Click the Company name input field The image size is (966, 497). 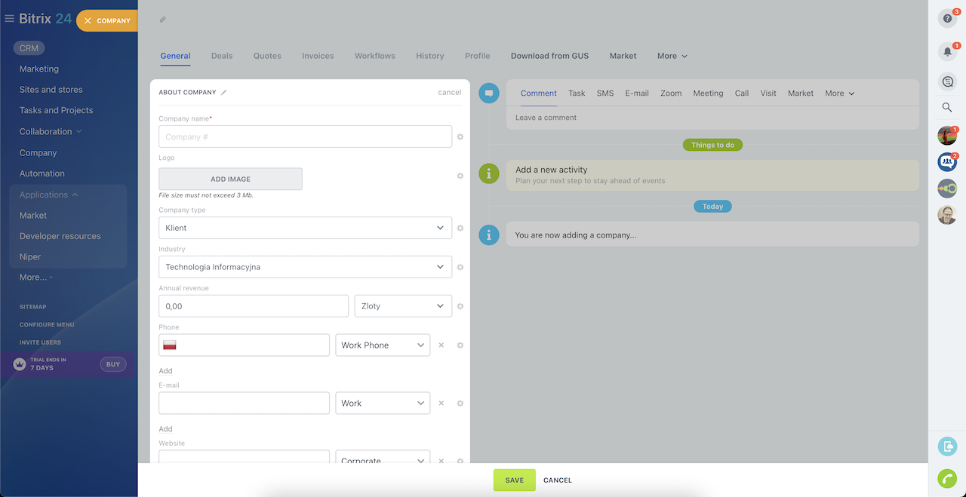coord(305,137)
